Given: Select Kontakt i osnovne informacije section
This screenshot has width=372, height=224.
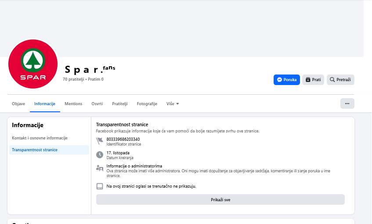Looking at the screenshot, I should tap(40, 138).
